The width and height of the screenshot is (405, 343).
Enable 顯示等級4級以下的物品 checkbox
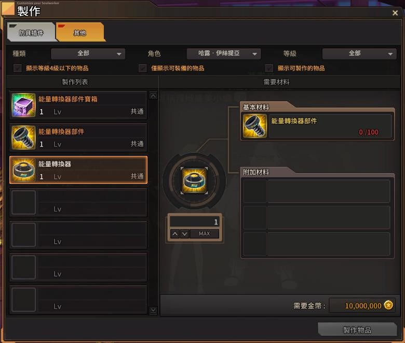point(17,68)
